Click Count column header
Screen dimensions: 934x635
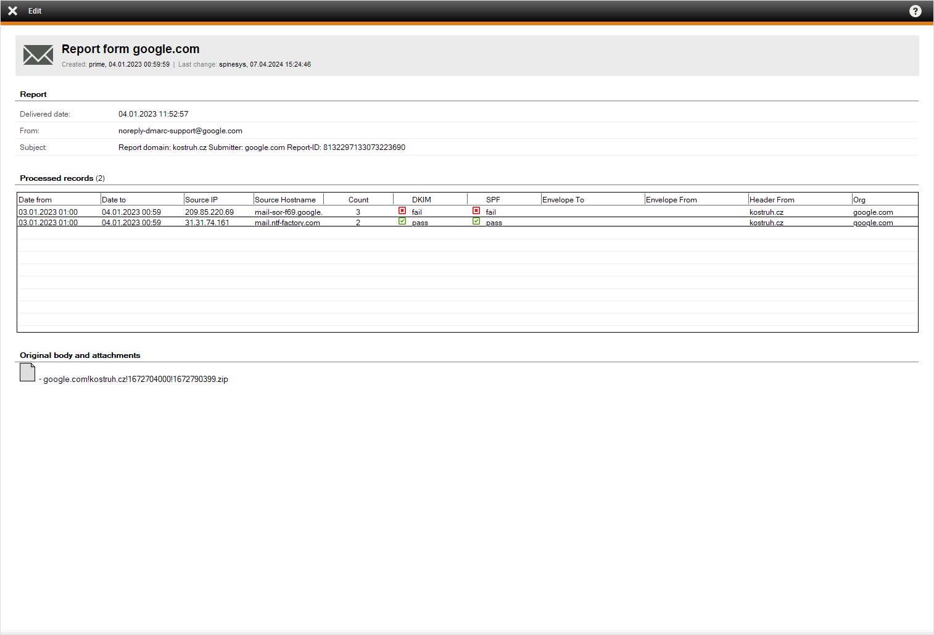pyautogui.click(x=358, y=199)
